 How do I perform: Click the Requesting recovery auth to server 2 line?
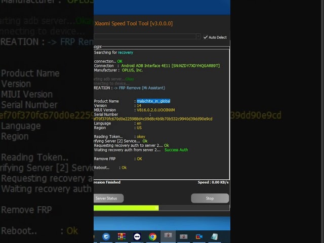[132, 145]
